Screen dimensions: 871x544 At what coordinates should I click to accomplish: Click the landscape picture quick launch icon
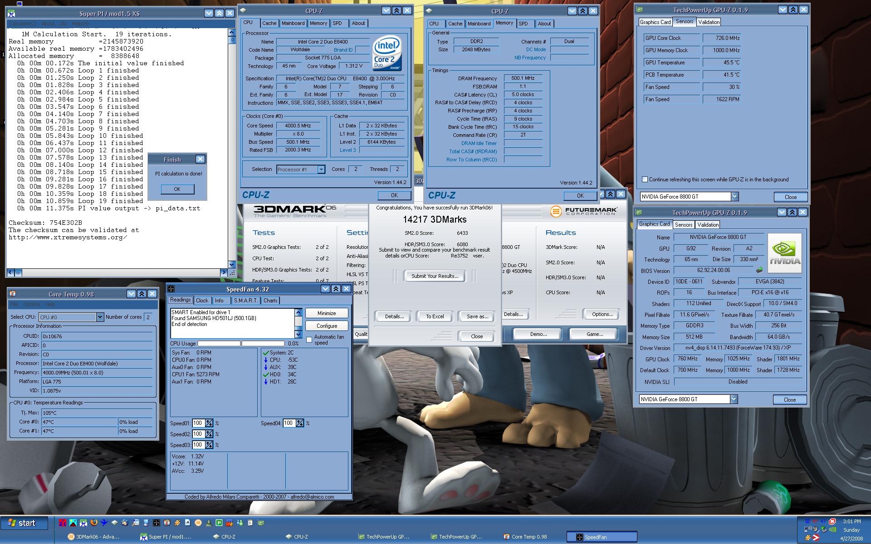pyautogui.click(x=73, y=523)
